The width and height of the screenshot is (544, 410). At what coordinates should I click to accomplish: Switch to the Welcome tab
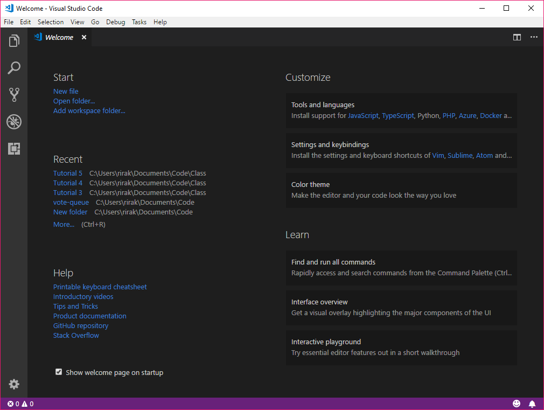click(58, 37)
